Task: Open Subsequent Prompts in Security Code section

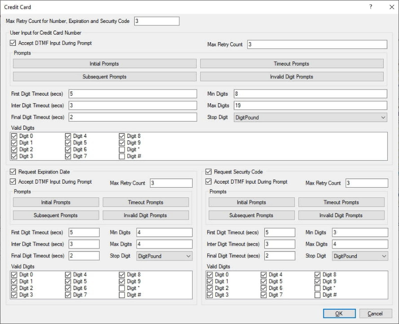Action: [252, 215]
